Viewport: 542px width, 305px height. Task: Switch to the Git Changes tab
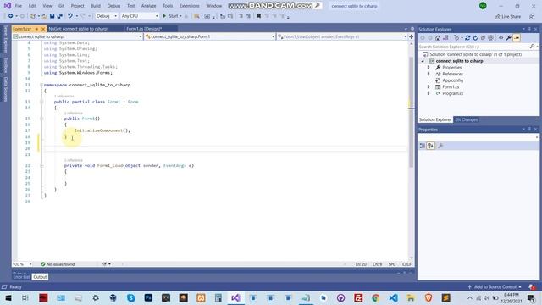click(466, 119)
